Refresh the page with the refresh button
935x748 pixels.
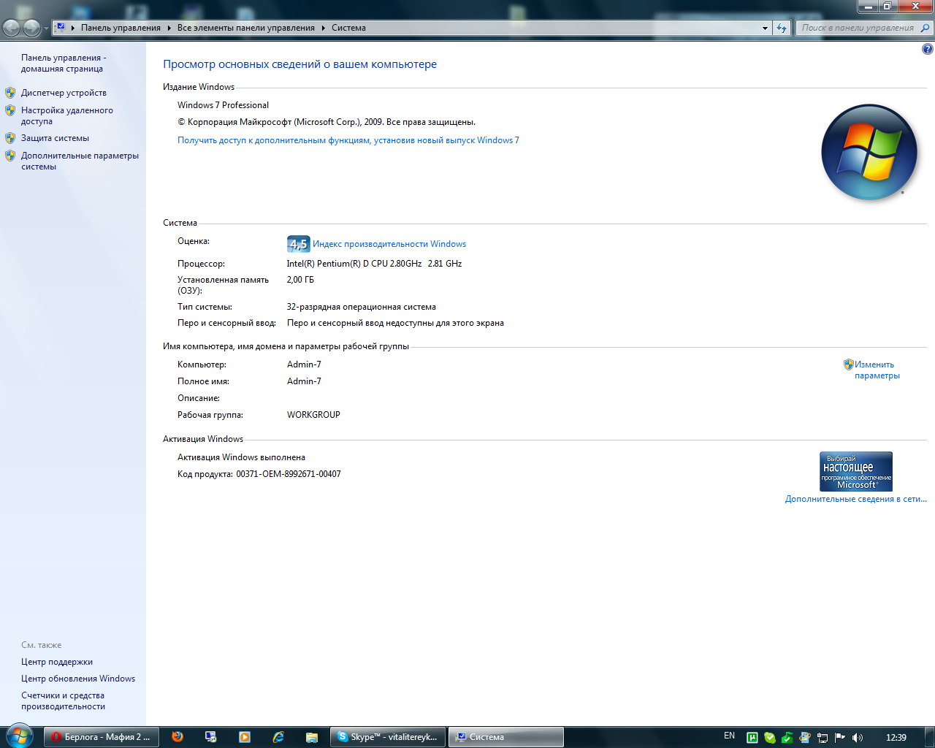click(782, 28)
